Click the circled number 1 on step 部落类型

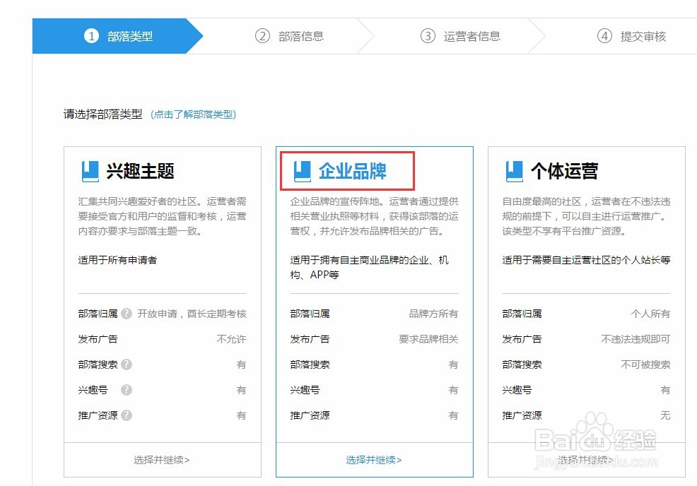90,37
